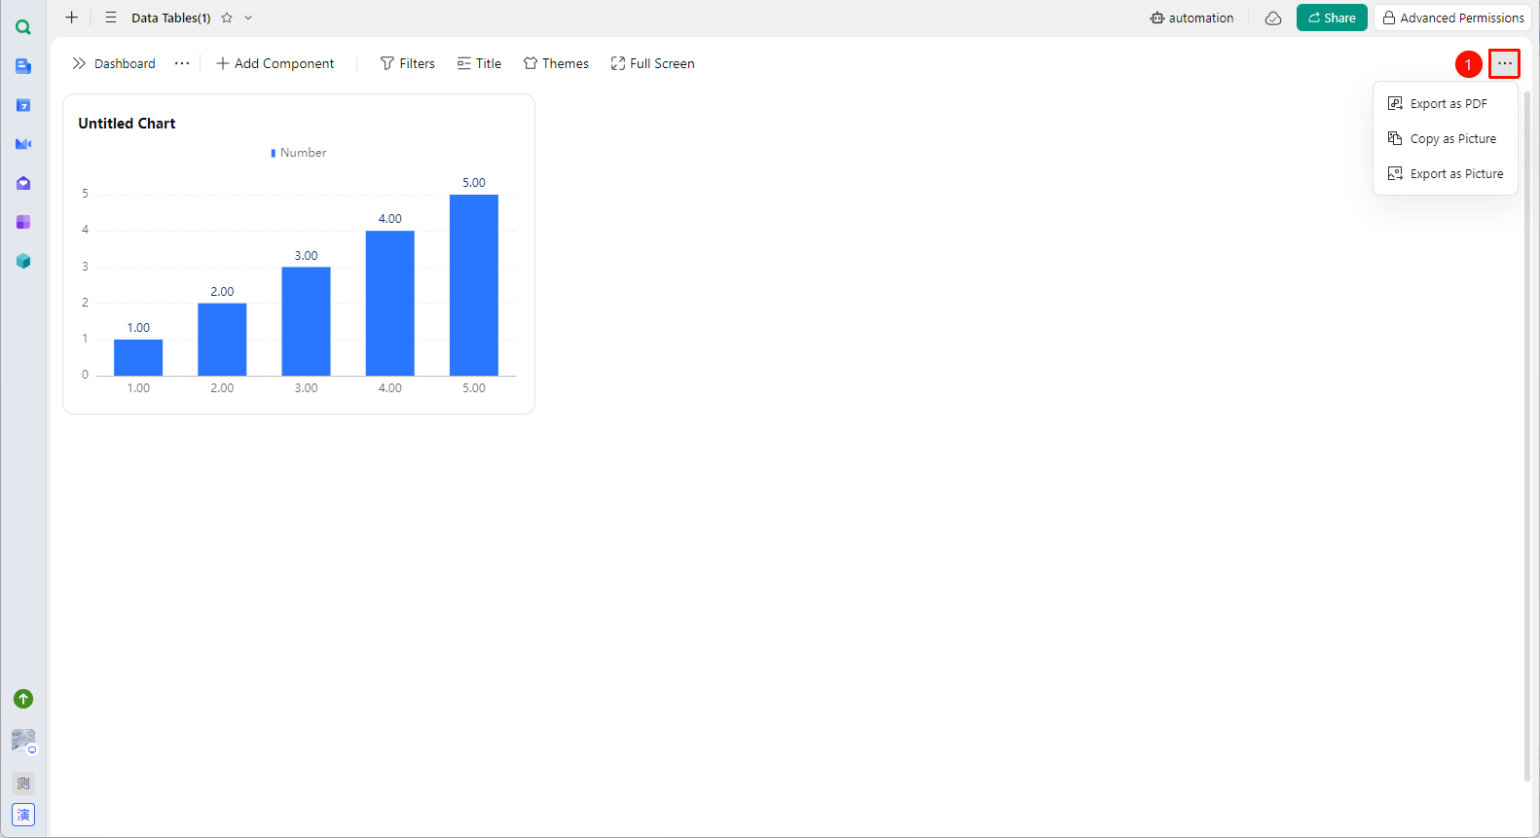This screenshot has width=1540, height=838.
Task: Click the green upward arrow icon
Action: [23, 699]
